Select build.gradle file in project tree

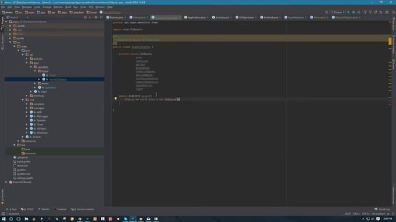pos(24,162)
